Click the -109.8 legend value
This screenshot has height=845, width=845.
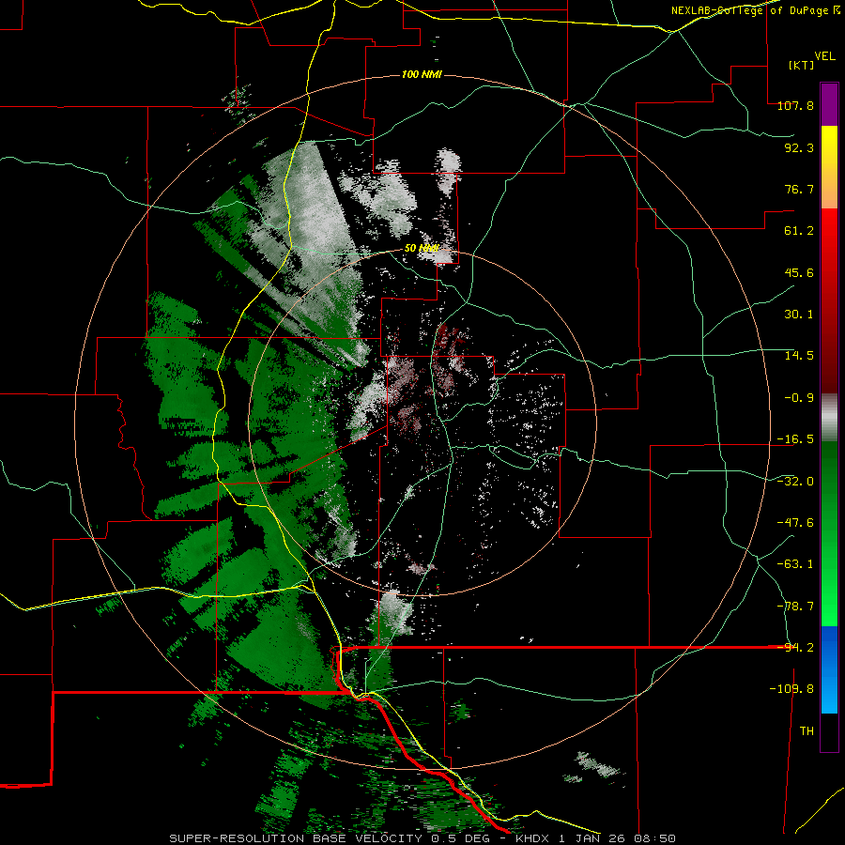coord(791,689)
